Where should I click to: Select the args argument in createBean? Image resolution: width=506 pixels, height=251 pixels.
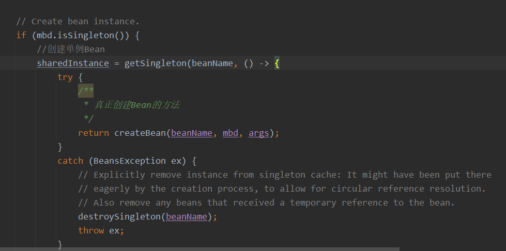pyautogui.click(x=258, y=133)
